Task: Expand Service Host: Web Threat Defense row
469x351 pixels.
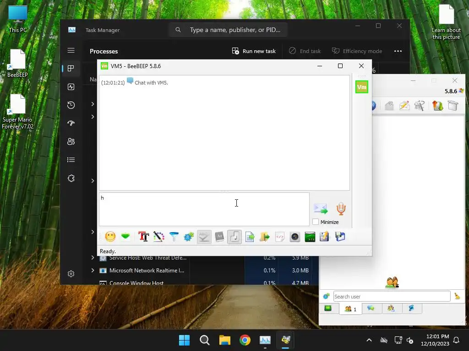Action: [x=93, y=258]
